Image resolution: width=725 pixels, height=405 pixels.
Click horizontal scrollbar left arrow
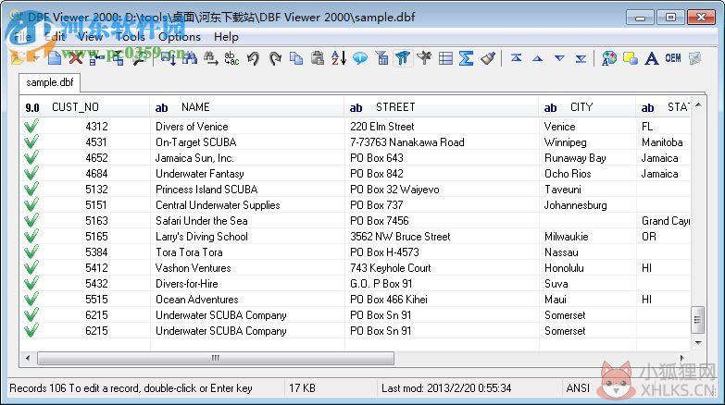point(28,358)
